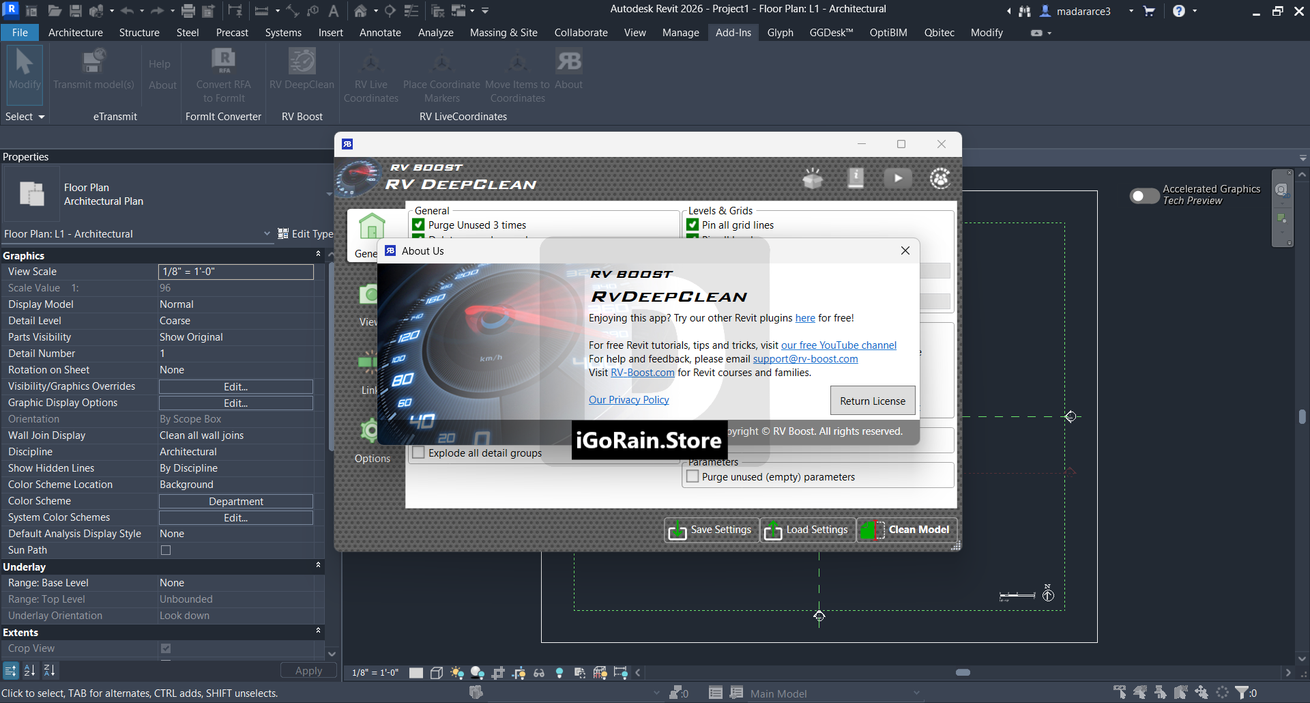
Task: Uncheck Purge Unused 3 times checkbox
Action: click(419, 225)
